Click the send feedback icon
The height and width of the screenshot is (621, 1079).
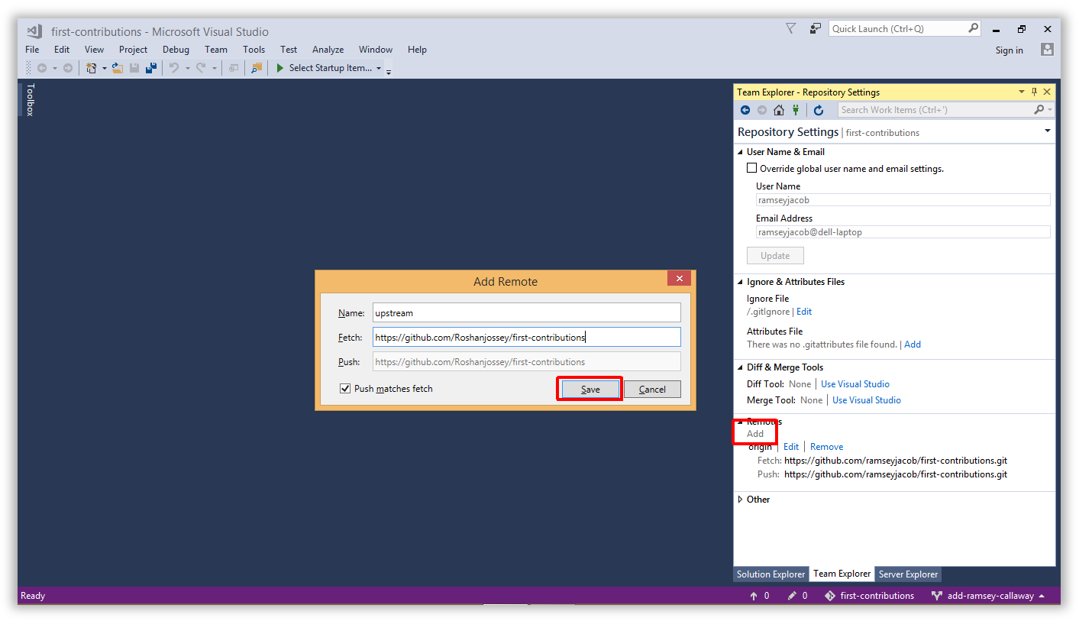[x=816, y=28]
